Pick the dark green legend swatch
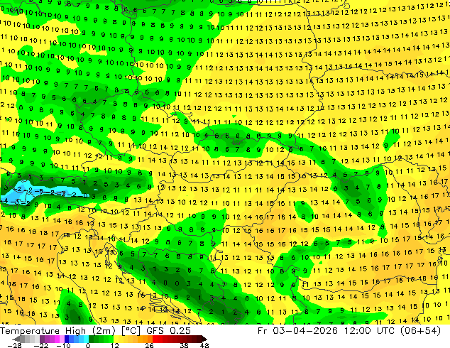The height and width of the screenshot is (348, 450). [91, 339]
